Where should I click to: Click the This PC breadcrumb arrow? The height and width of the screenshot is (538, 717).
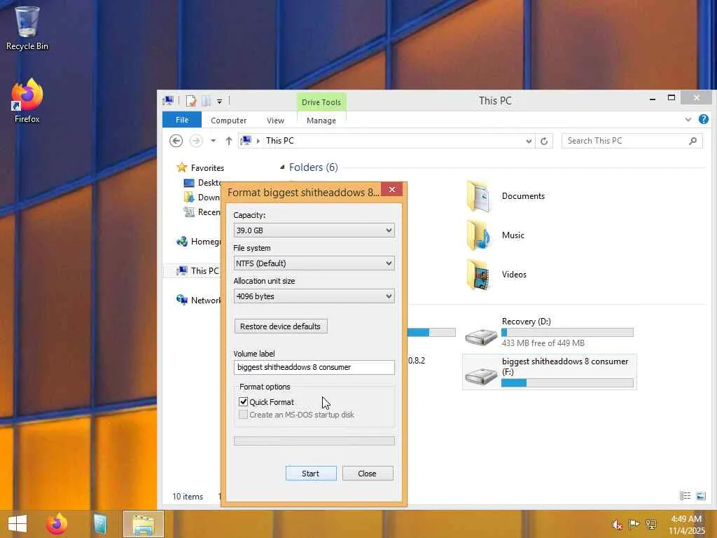click(258, 141)
